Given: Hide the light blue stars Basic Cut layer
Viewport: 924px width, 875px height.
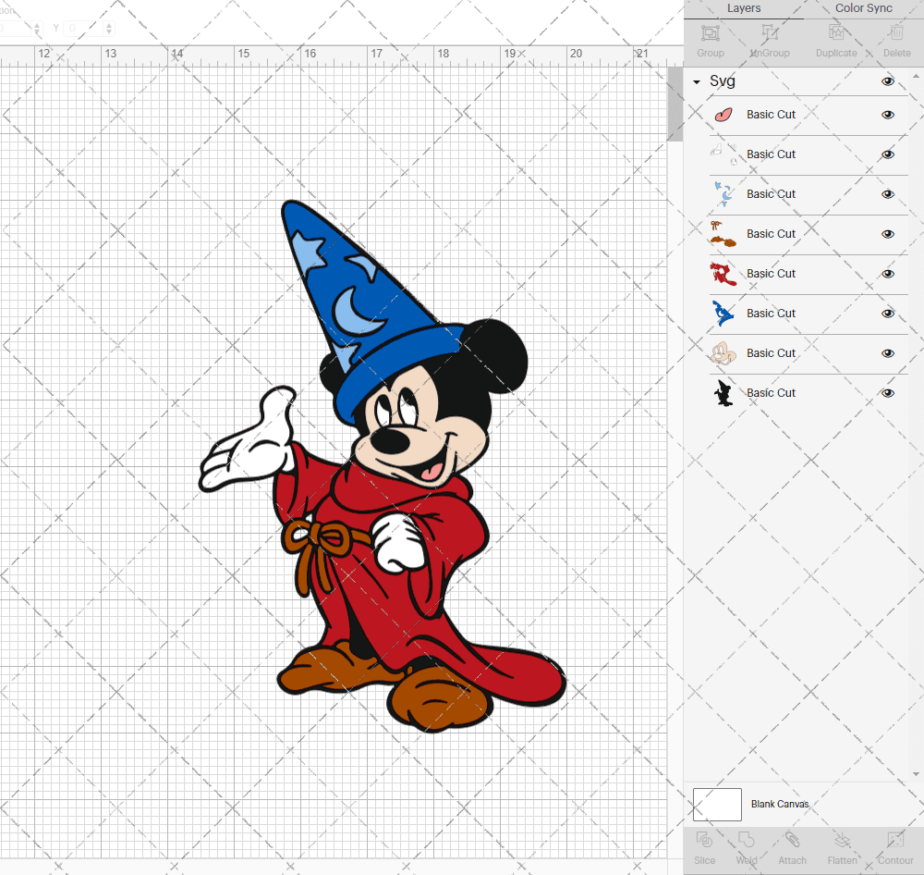Looking at the screenshot, I should pos(887,194).
